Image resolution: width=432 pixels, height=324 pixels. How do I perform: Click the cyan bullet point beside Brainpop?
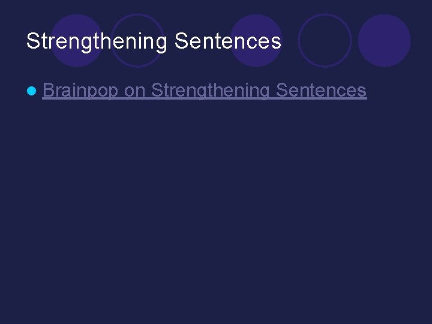point(32,91)
